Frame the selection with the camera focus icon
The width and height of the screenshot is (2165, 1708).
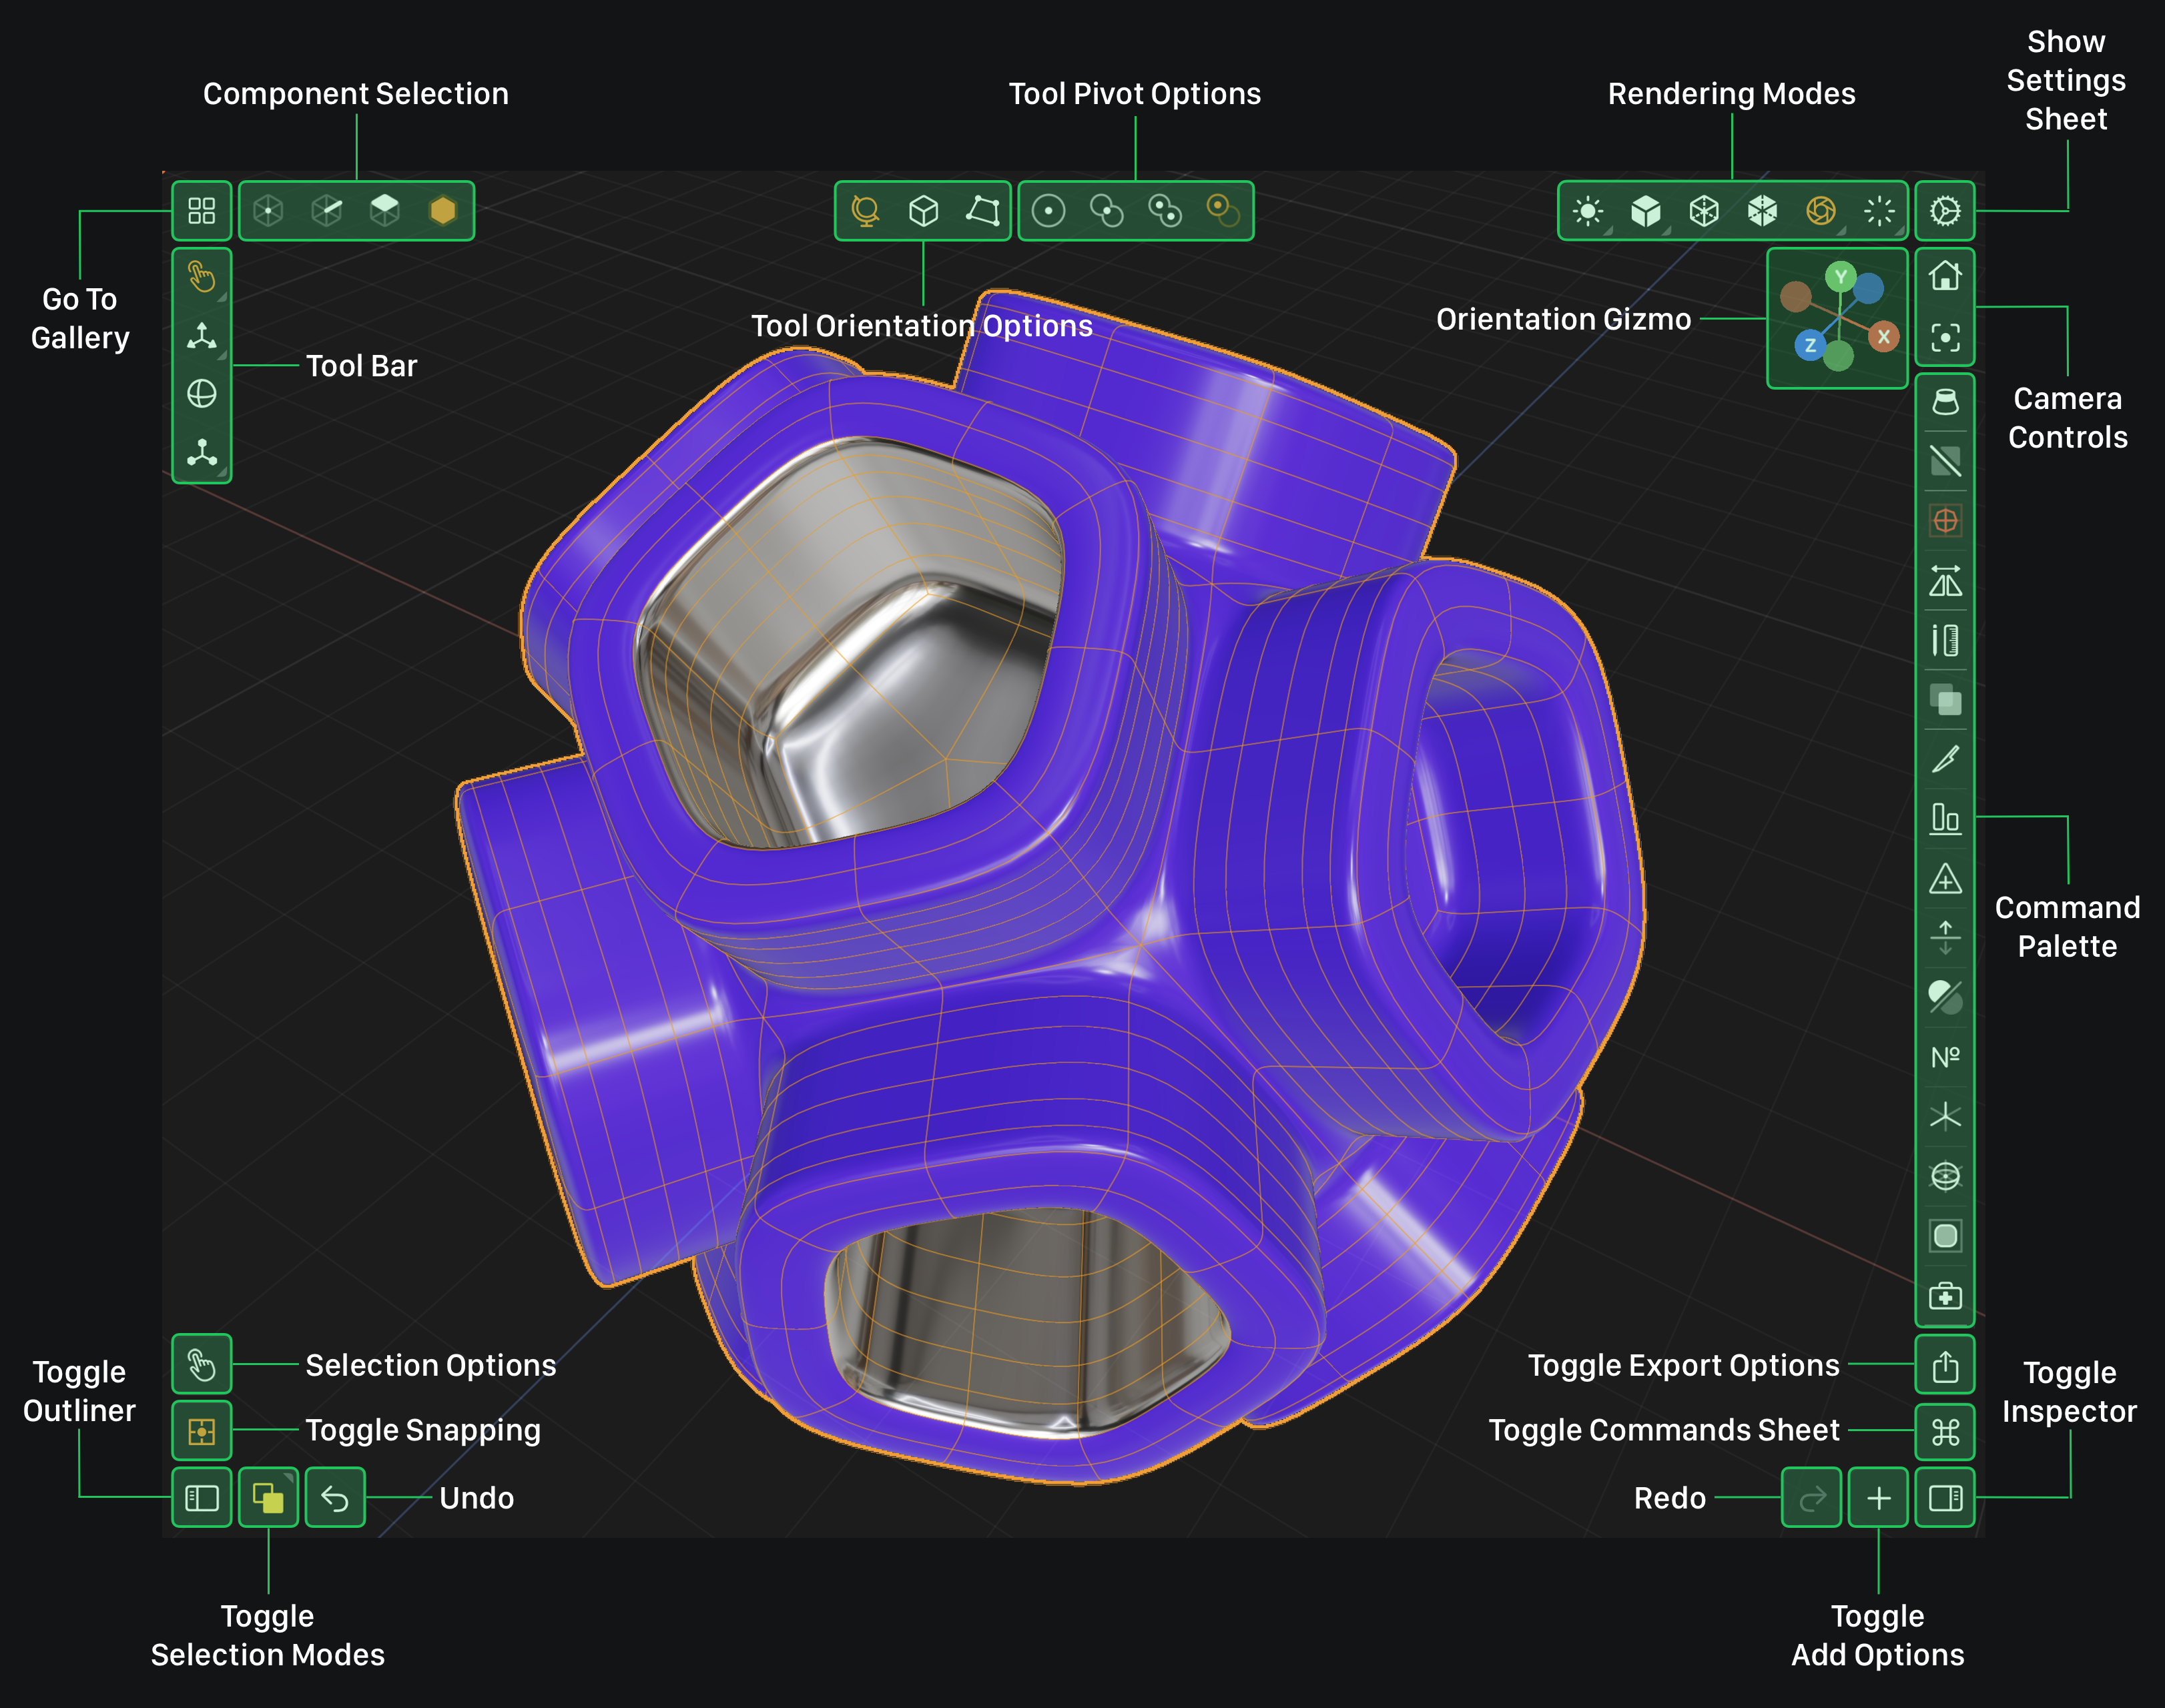tap(1945, 338)
